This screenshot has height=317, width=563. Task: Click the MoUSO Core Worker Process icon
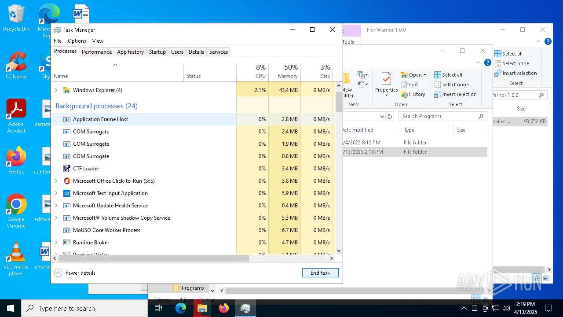[x=67, y=230]
